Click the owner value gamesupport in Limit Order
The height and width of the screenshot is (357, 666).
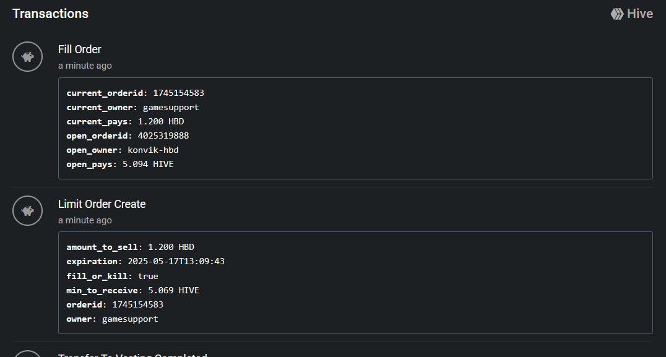point(130,319)
